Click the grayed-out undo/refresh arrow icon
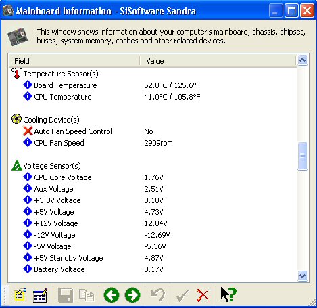 157,295
